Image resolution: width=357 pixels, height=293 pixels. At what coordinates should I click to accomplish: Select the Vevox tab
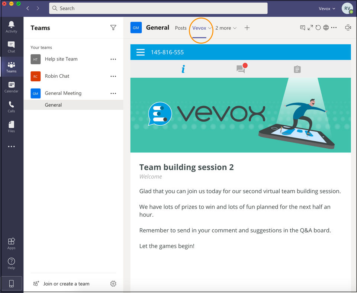(199, 28)
